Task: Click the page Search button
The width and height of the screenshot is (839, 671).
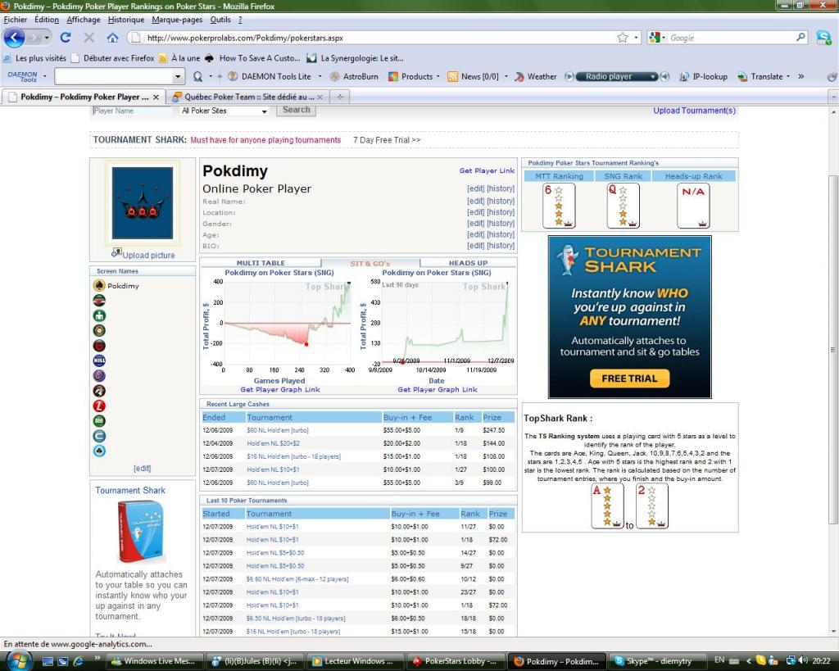Action: (296, 111)
